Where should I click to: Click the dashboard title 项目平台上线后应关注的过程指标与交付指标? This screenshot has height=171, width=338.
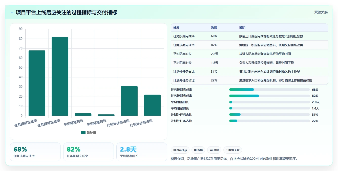(x=66, y=13)
